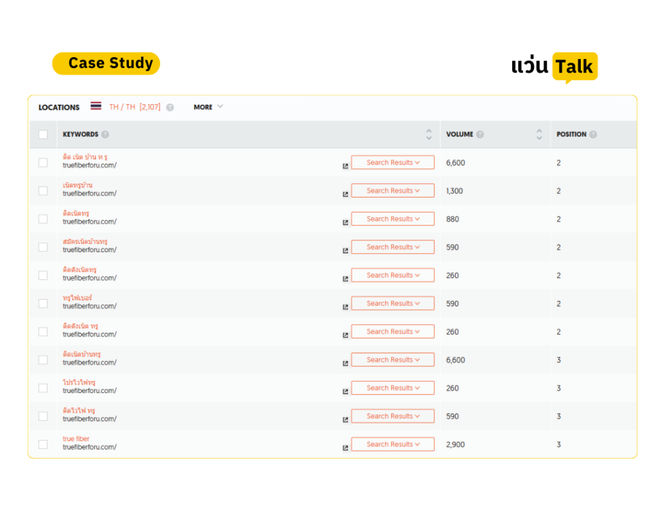Viewport: 650px width, 520px height.
Task: Click help icon beside KEYWORDS header
Action: 105,135
